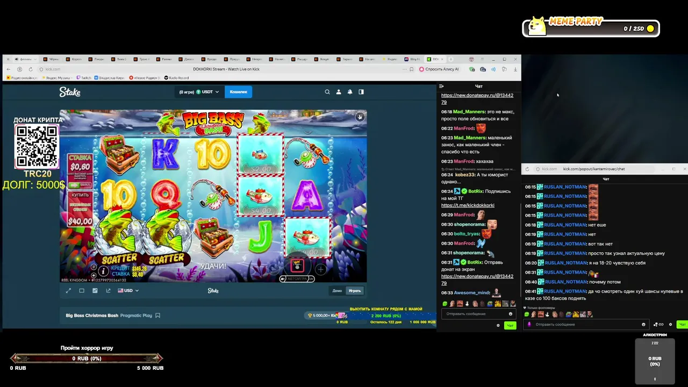Open the t.me/kickdokkorki link in chat
Image resolution: width=688 pixels, height=387 pixels.
468,205
